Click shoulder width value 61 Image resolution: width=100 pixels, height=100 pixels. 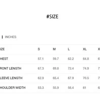85,88
